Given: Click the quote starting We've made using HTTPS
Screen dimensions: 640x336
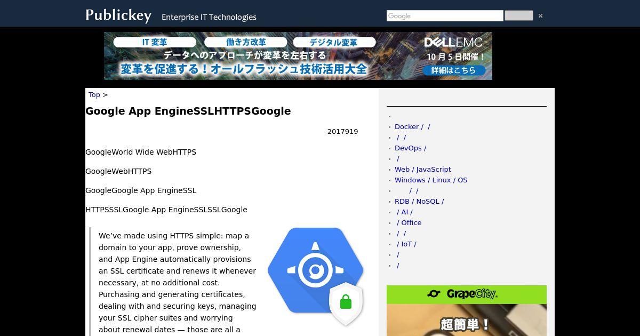Looking at the screenshot, I should pyautogui.click(x=178, y=283).
